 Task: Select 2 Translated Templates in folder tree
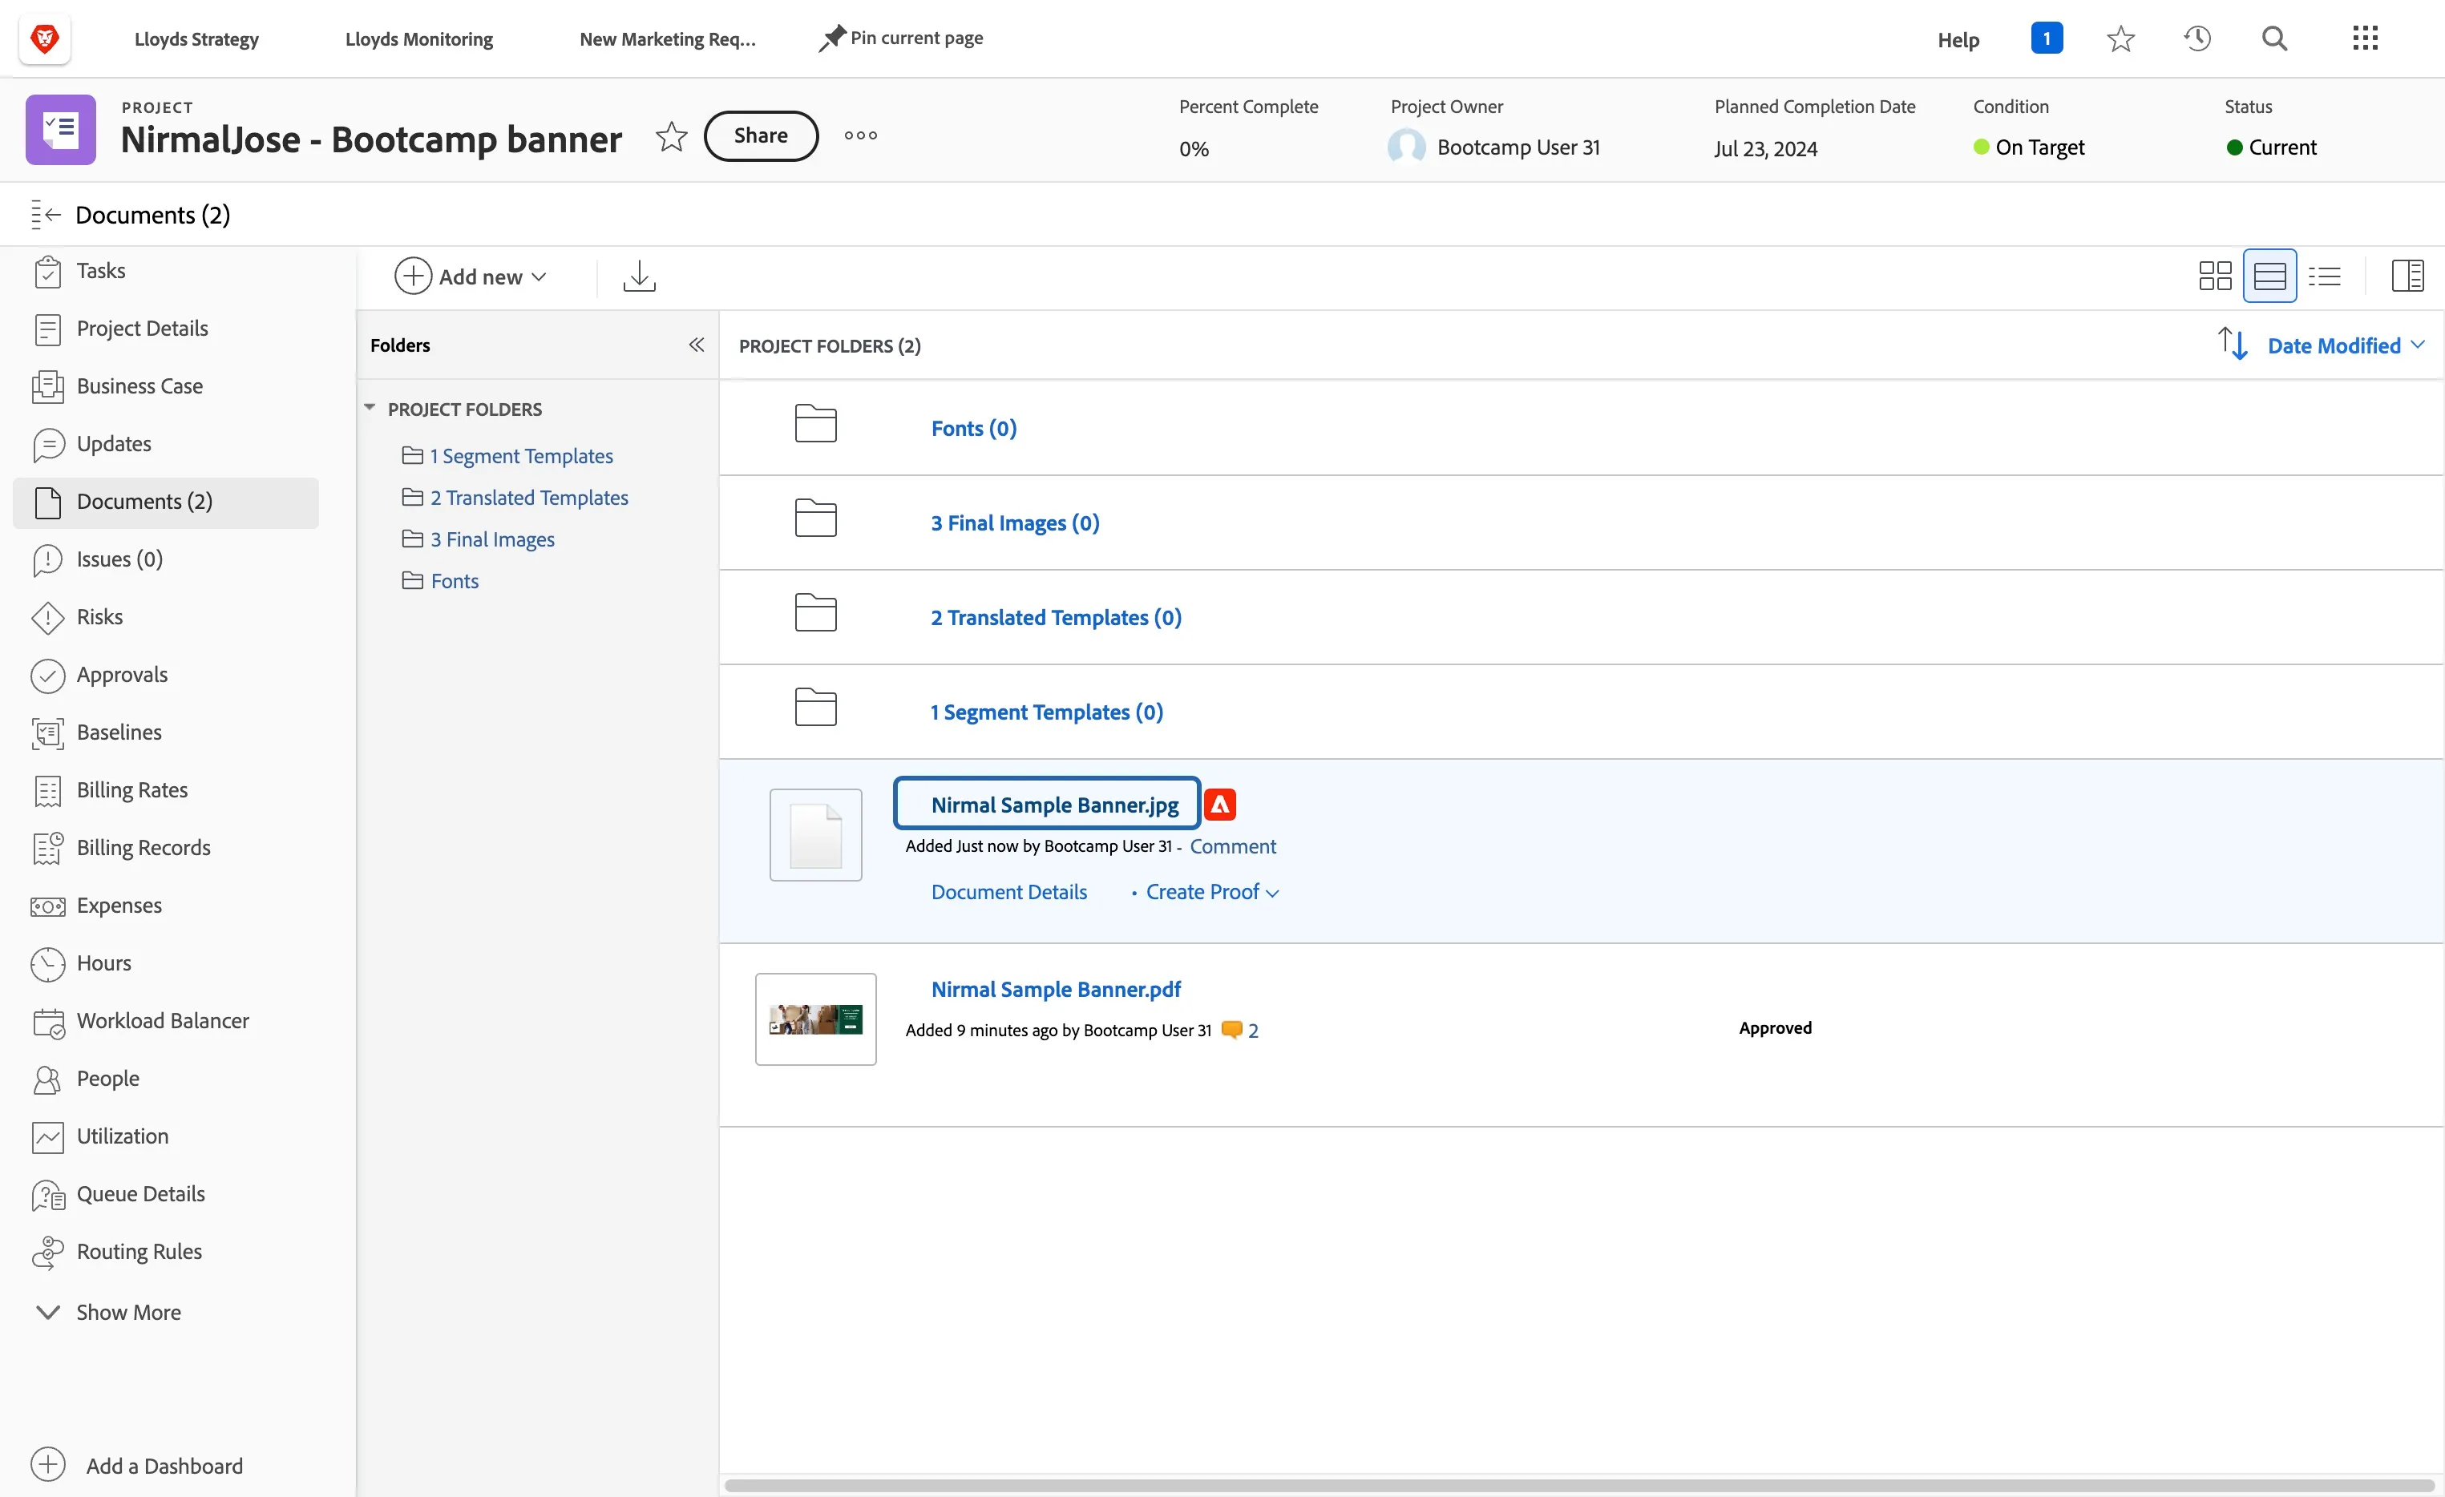[529, 497]
